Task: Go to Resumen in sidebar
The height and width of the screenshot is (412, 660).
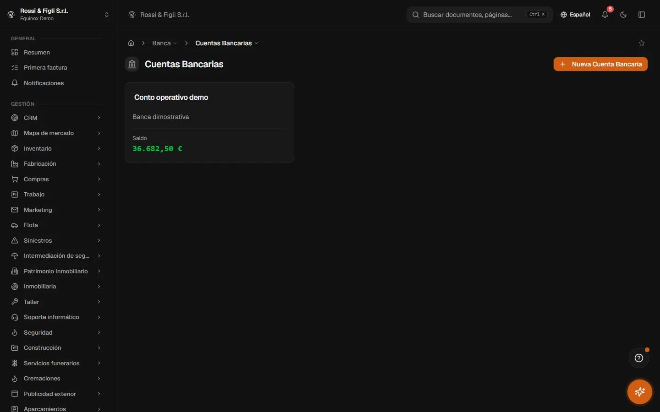Action: coord(56,52)
